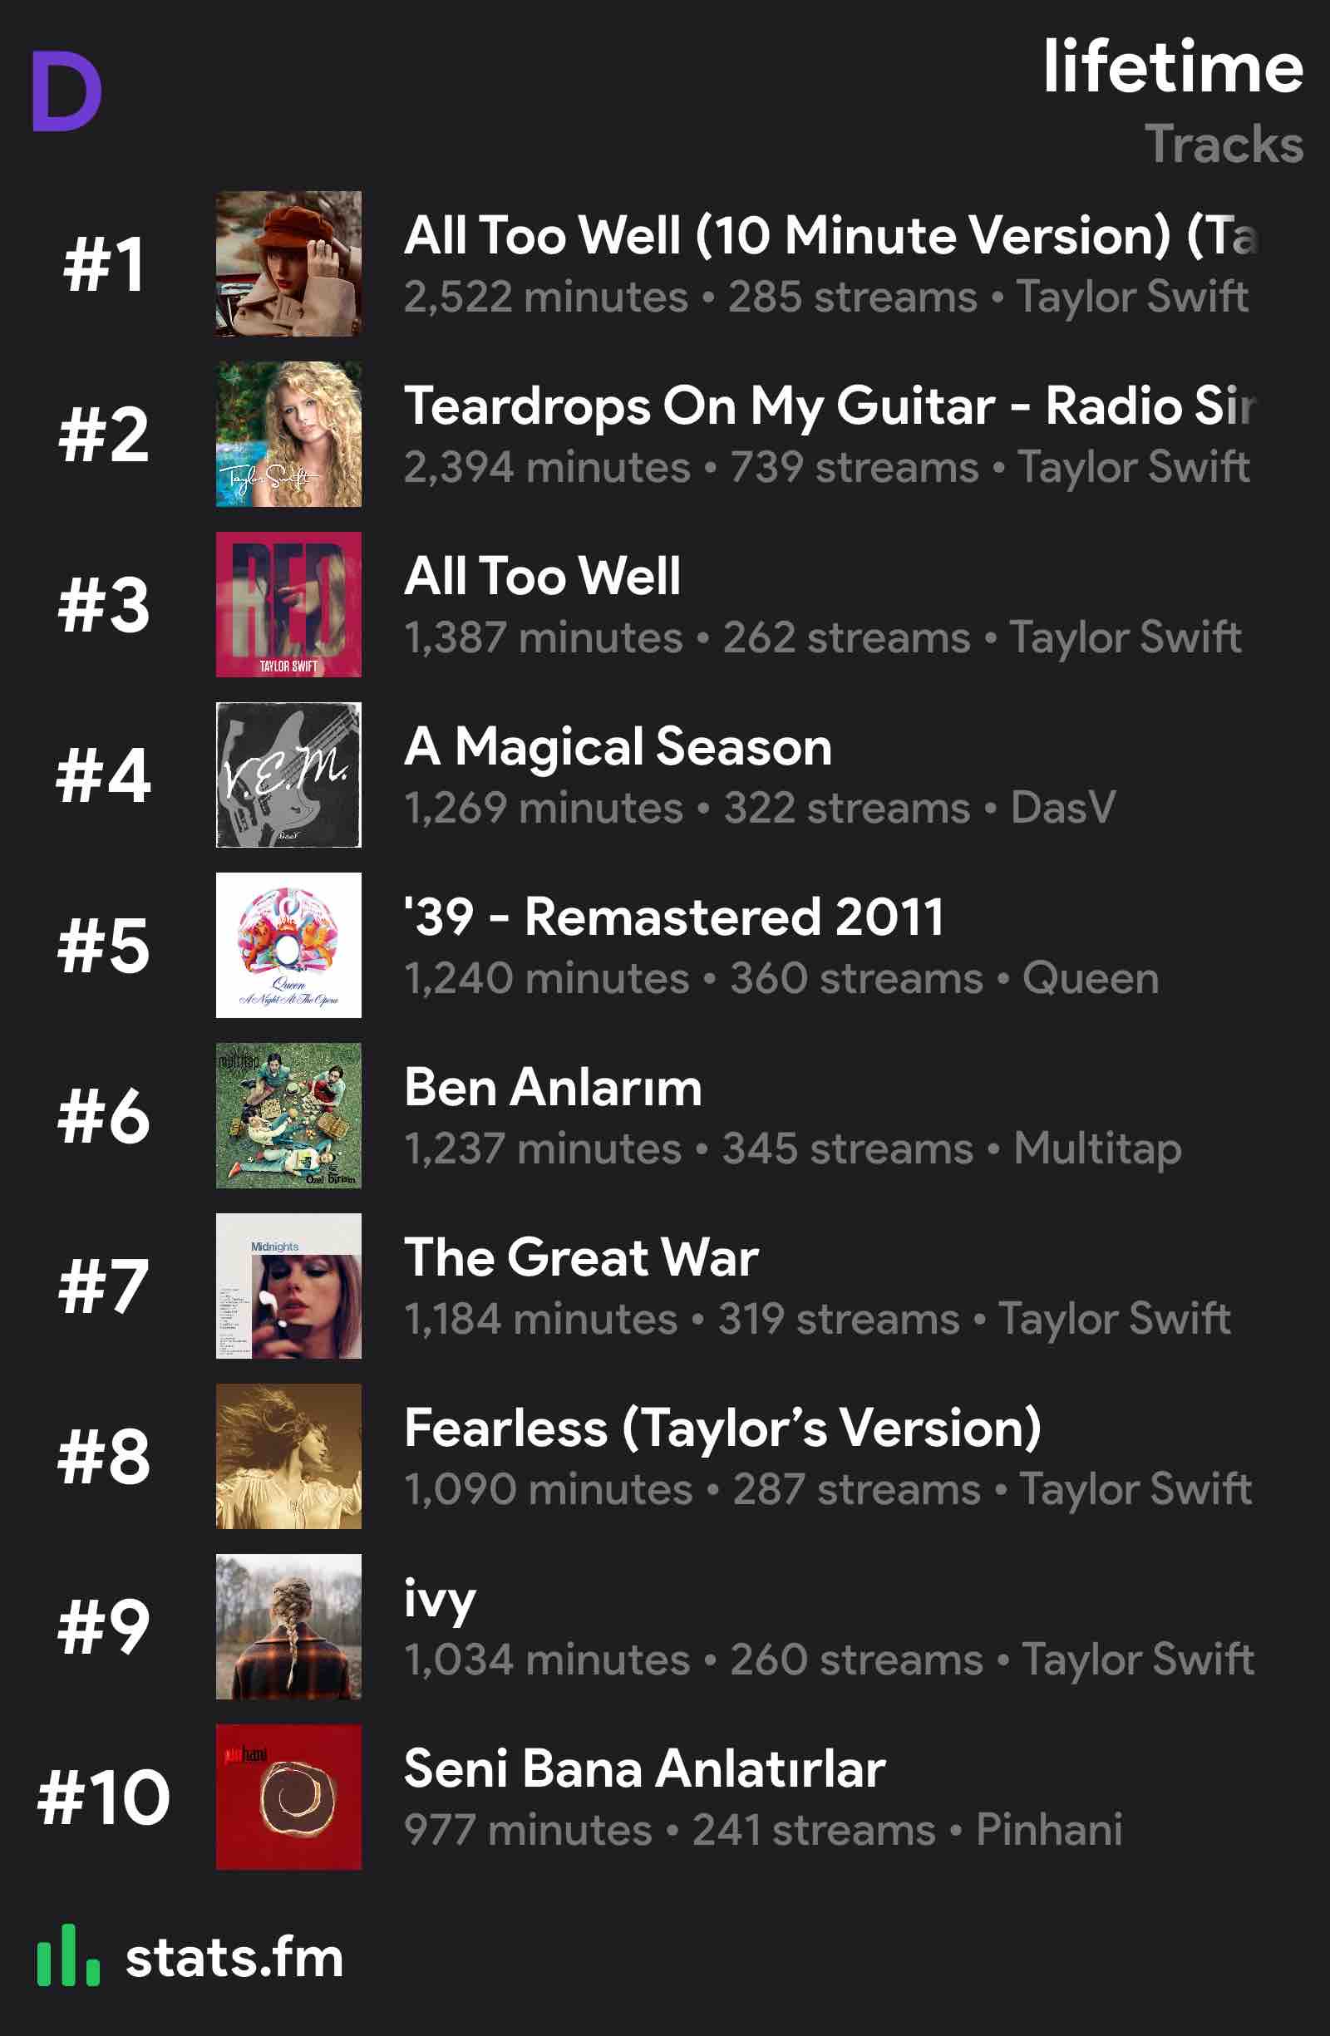
Task: Click the evermore album cover for ivy
Action: point(288,1625)
